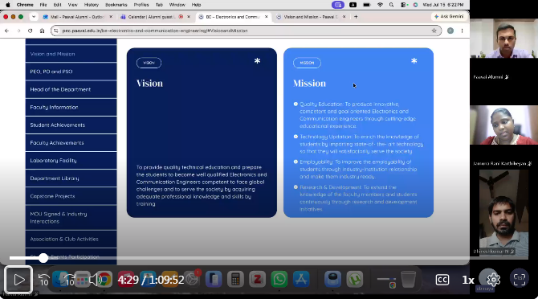Reload the page
Viewport: 538px width, 299px height.
click(x=31, y=31)
